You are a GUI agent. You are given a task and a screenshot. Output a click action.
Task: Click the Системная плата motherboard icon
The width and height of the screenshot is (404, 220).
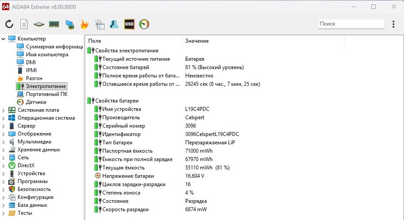(x=12, y=110)
